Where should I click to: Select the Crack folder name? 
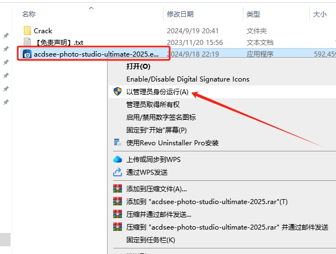(43, 31)
